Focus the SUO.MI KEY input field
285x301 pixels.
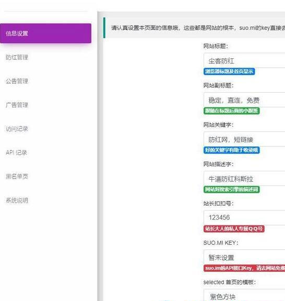click(x=244, y=257)
